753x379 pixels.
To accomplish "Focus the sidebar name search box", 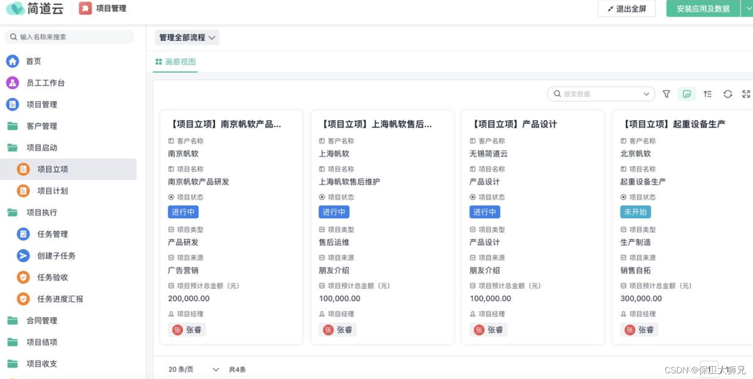I will [69, 37].
